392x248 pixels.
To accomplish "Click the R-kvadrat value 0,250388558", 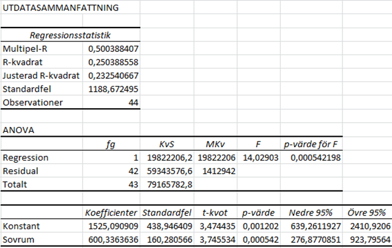I will coord(113,62).
